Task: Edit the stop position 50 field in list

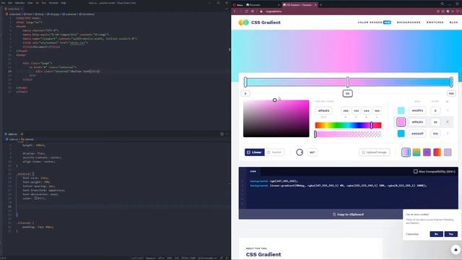Action: [435, 122]
